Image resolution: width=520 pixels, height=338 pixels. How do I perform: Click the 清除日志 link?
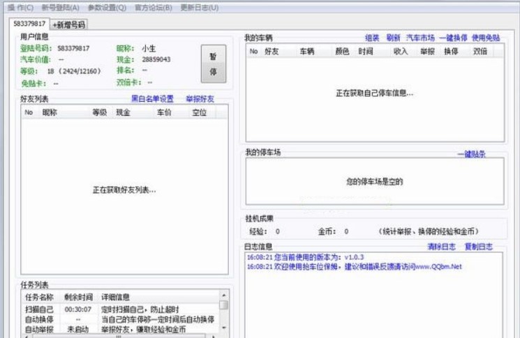441,247
